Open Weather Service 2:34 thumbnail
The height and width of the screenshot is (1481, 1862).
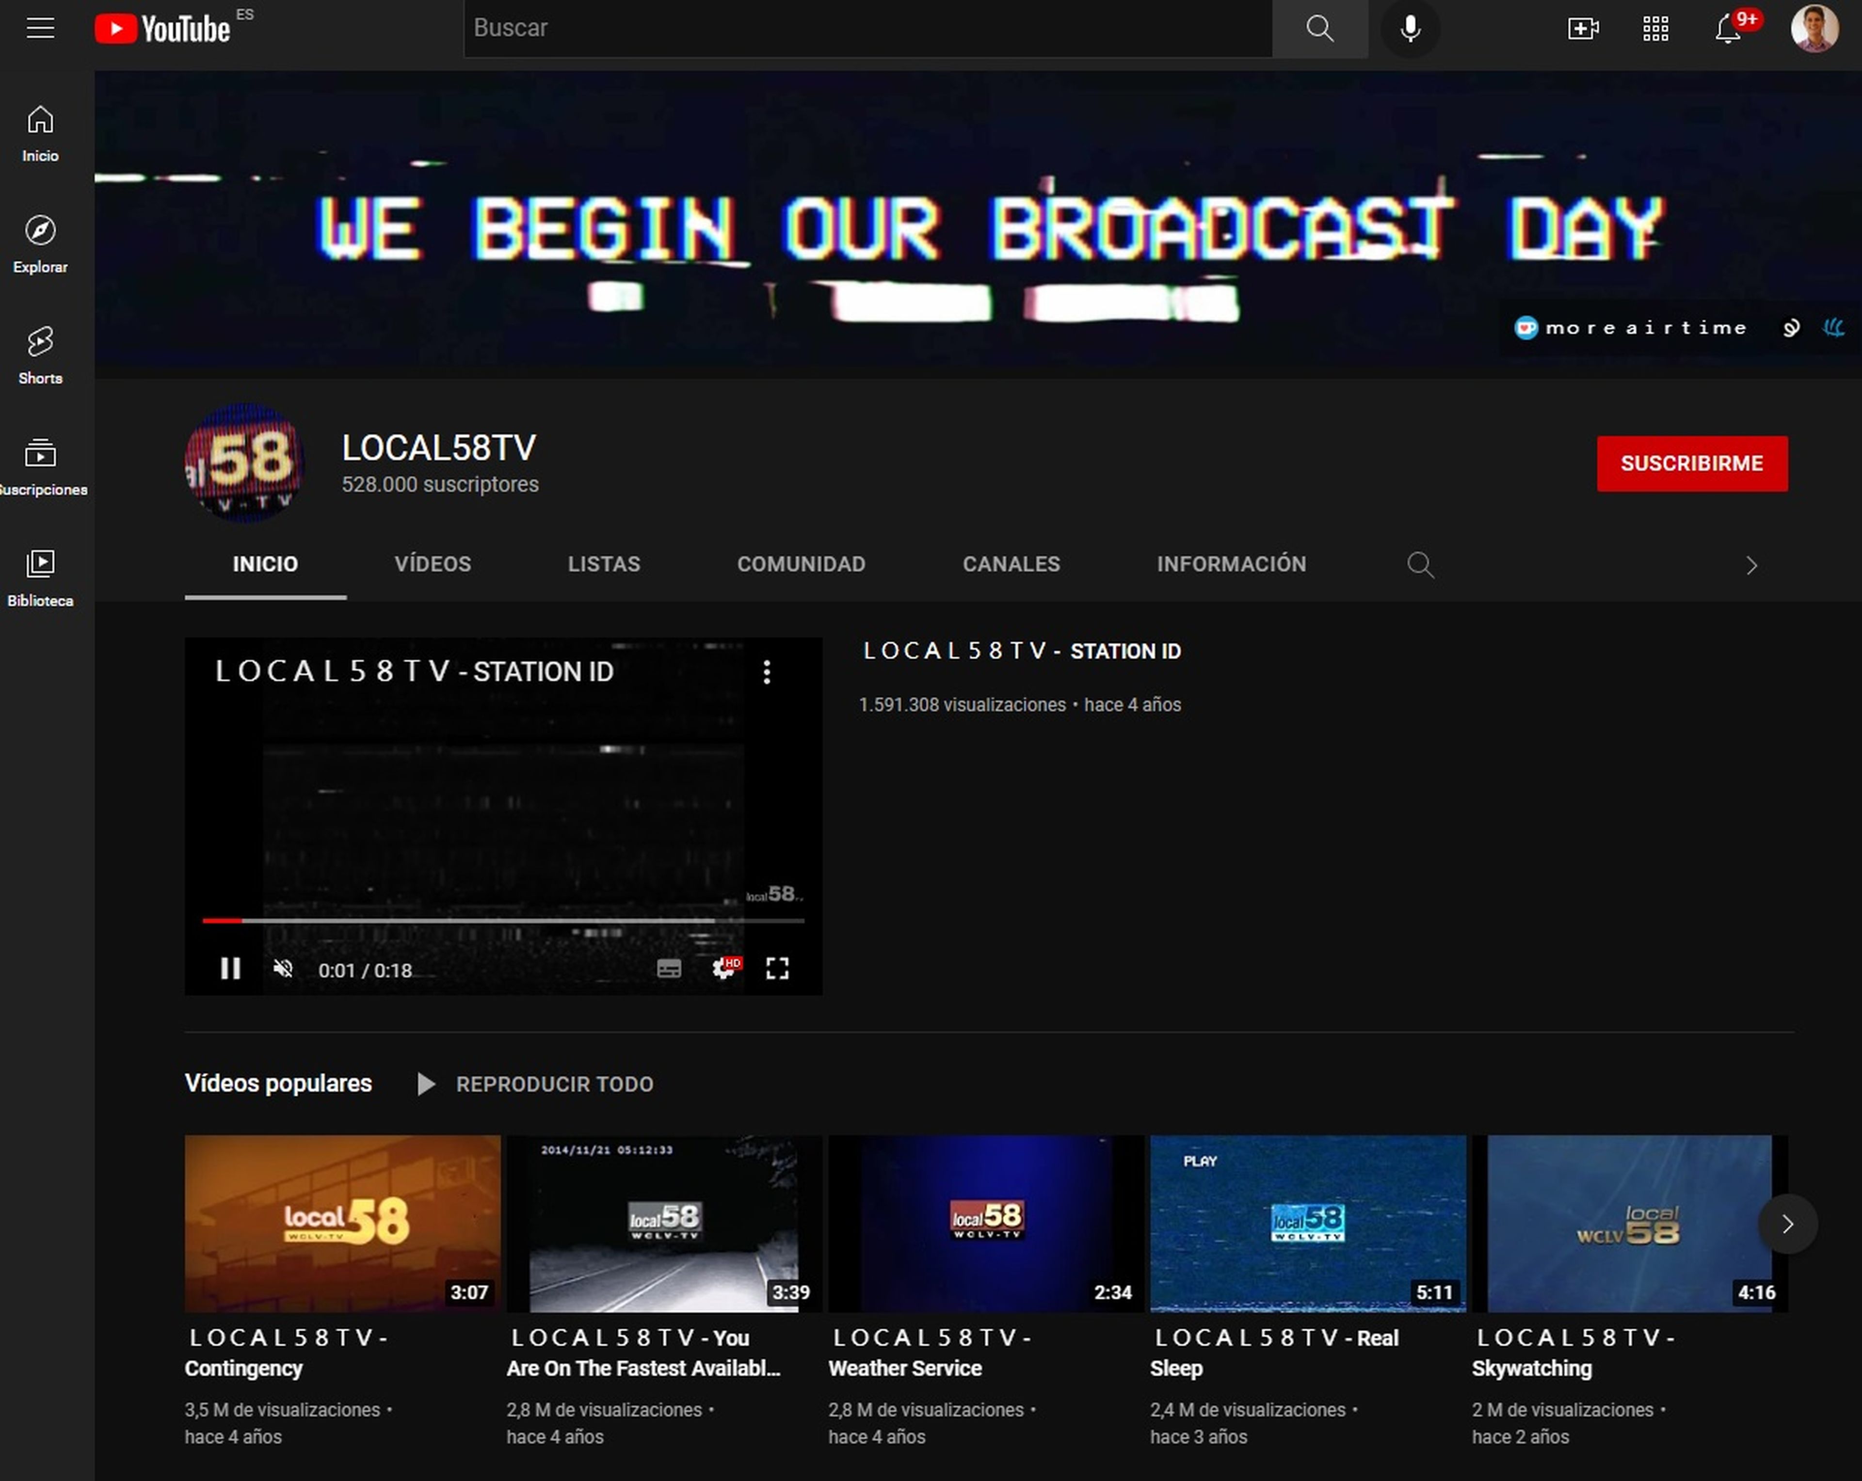(x=985, y=1224)
